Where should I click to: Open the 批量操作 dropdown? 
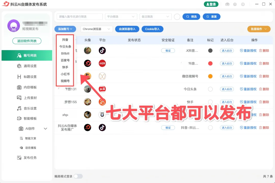click(259, 29)
